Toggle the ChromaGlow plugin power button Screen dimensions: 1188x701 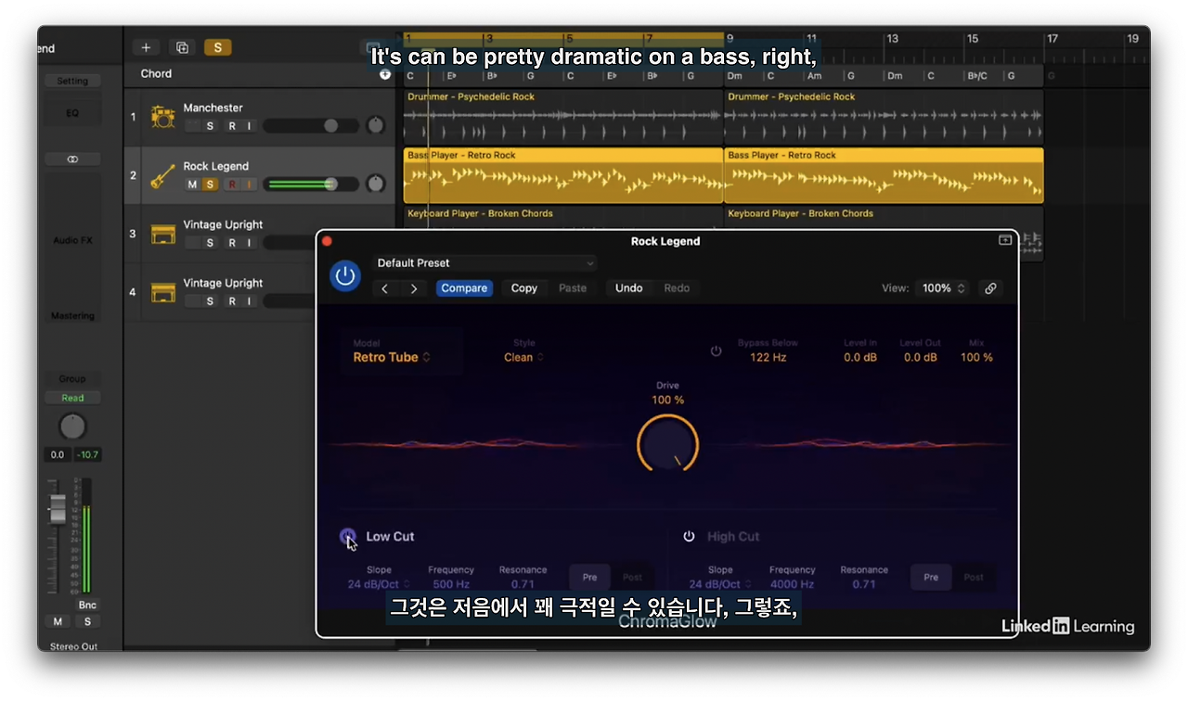(345, 275)
